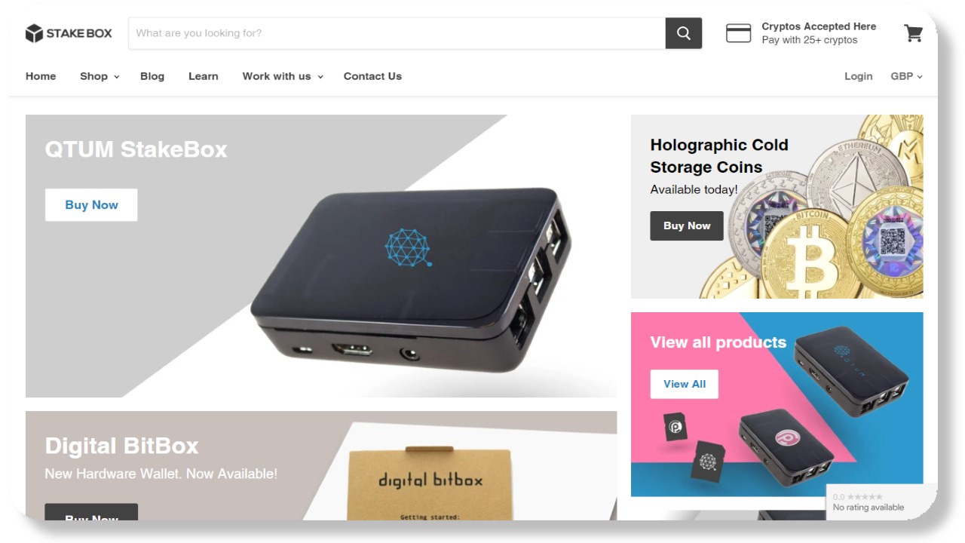Click Buy Now for Holographic Coins
This screenshot has height=543, width=965.
(687, 225)
